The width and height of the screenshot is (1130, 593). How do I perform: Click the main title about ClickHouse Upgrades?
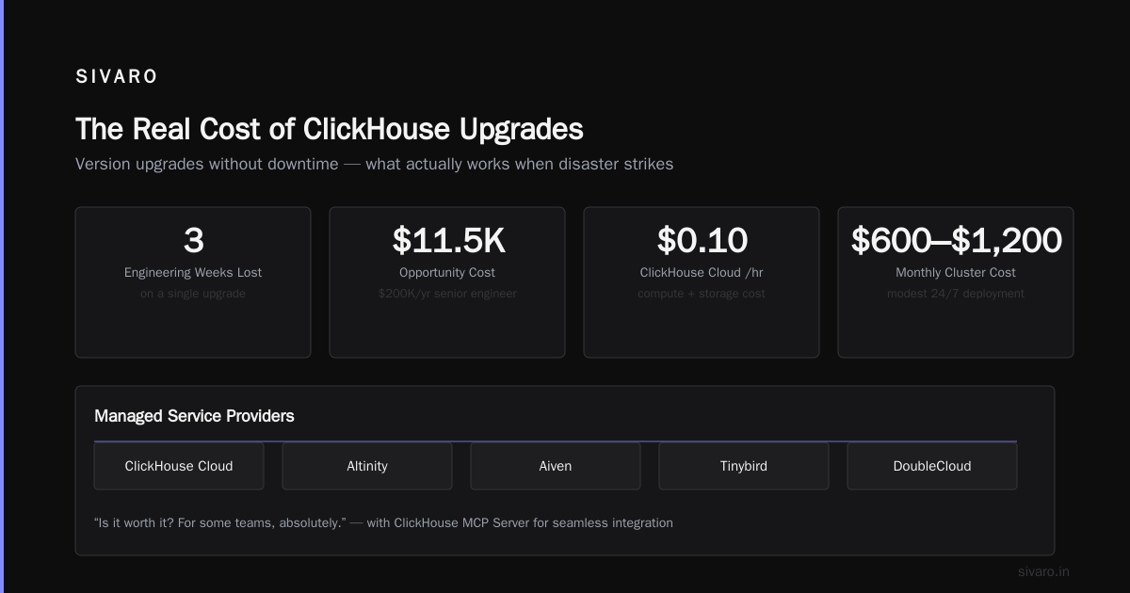pos(330,129)
